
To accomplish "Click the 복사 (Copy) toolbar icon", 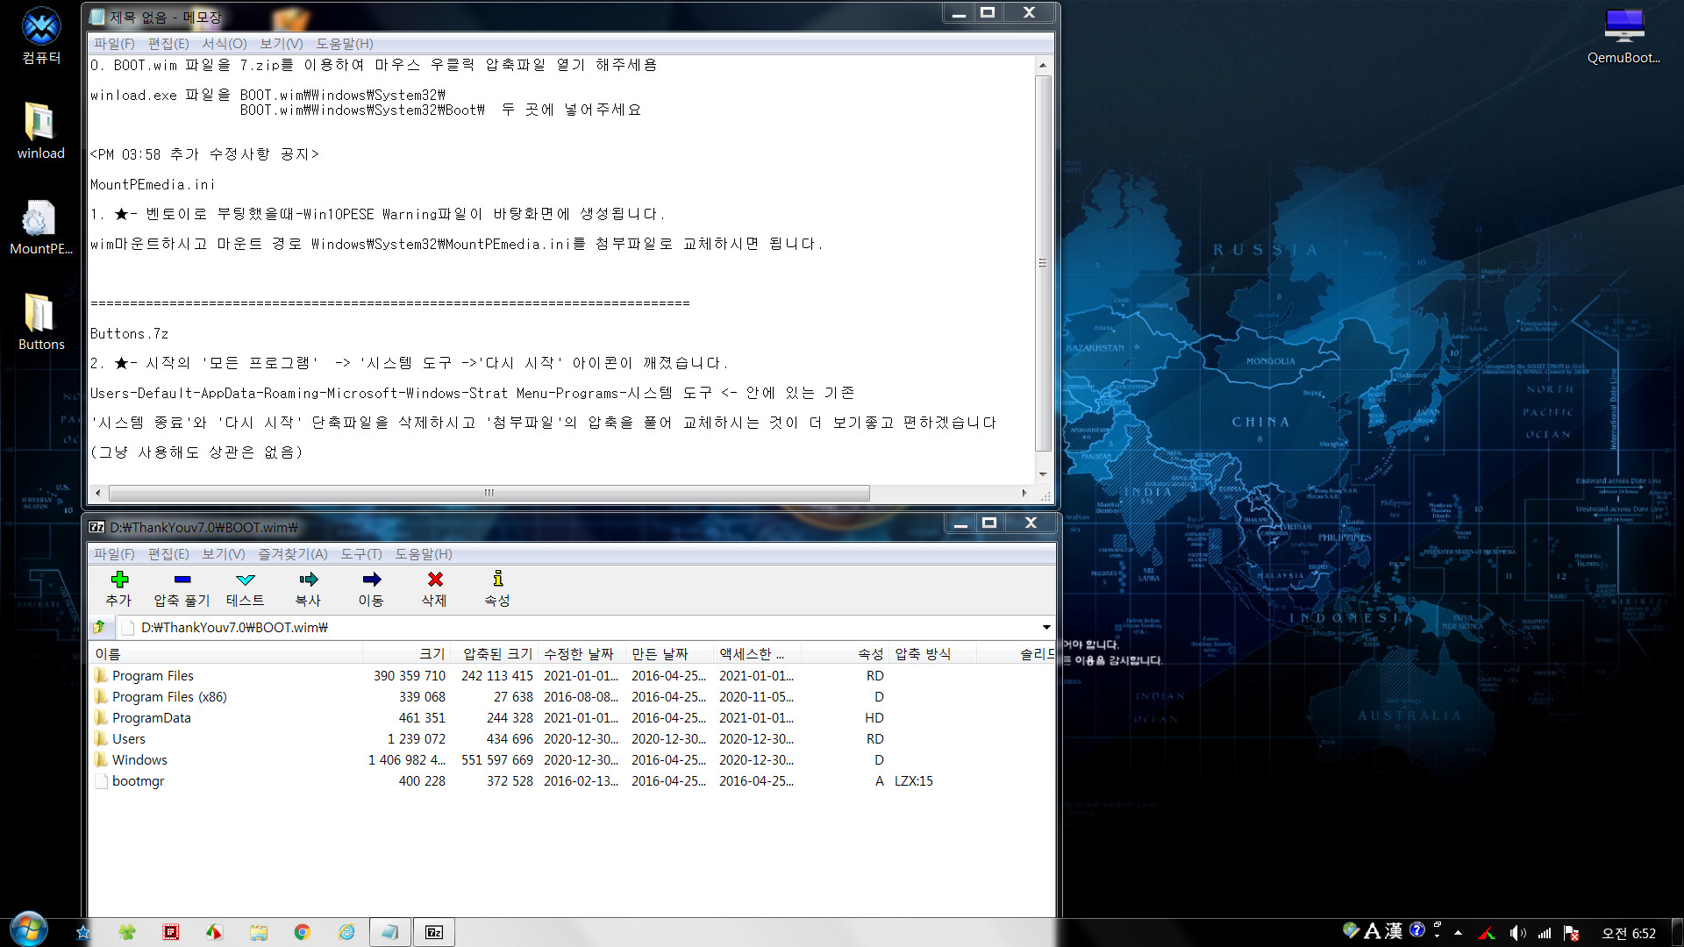I will point(308,580).
